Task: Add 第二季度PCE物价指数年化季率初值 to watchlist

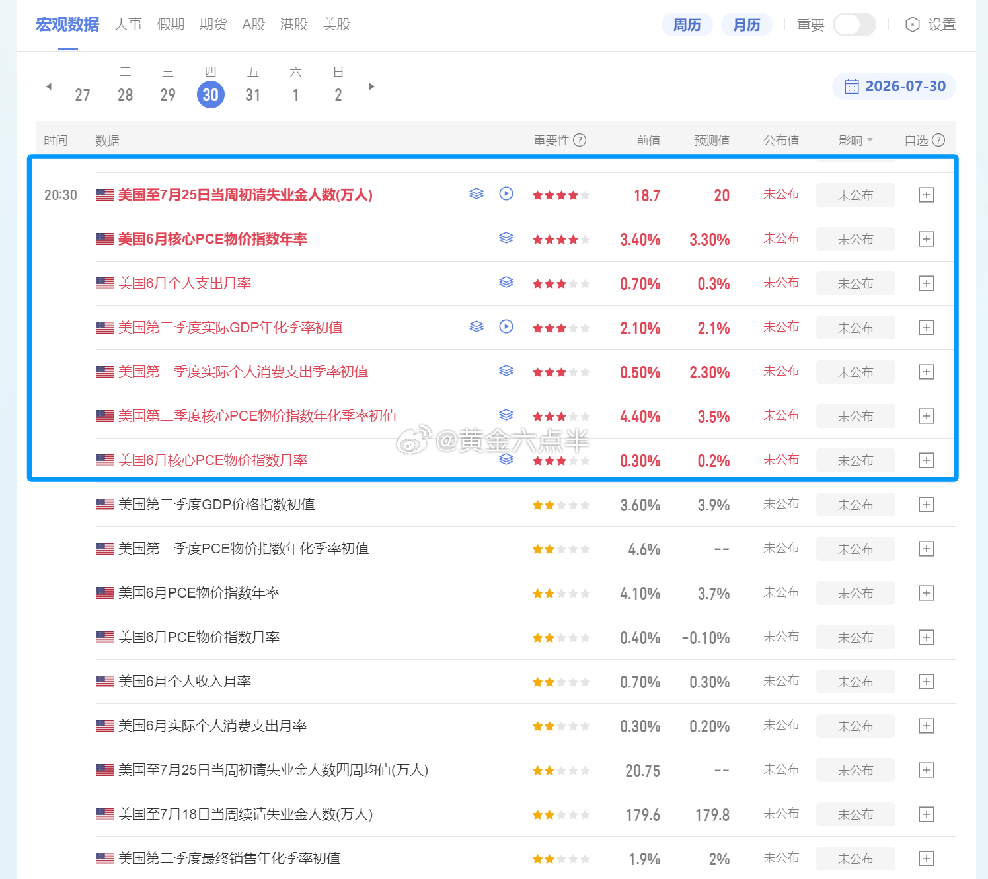Action: [927, 549]
